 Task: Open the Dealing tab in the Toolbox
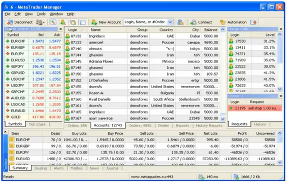(41, 168)
